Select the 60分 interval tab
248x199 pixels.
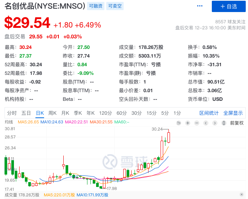click(122, 113)
